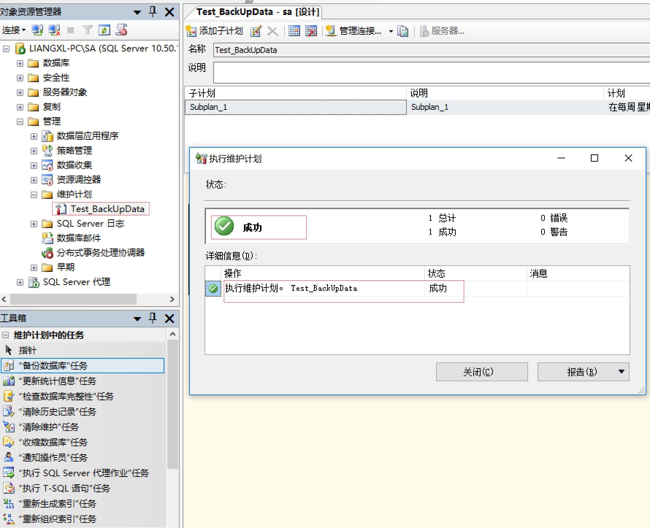The width and height of the screenshot is (650, 528).
Task: Select the "清除历史记录" task
Action: [x=83, y=412]
